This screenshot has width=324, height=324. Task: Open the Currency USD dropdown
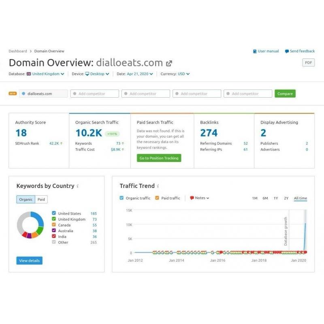point(183,74)
